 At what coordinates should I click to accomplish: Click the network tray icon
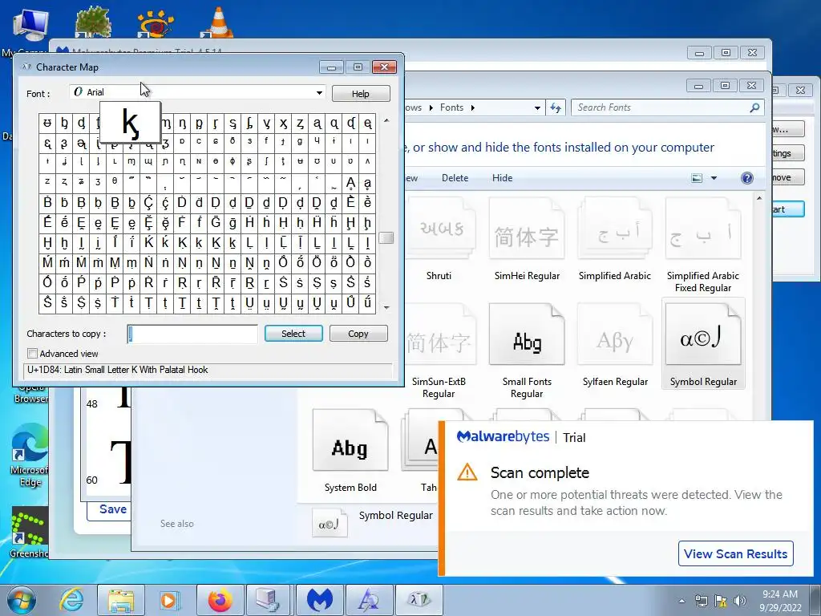pyautogui.click(x=701, y=601)
